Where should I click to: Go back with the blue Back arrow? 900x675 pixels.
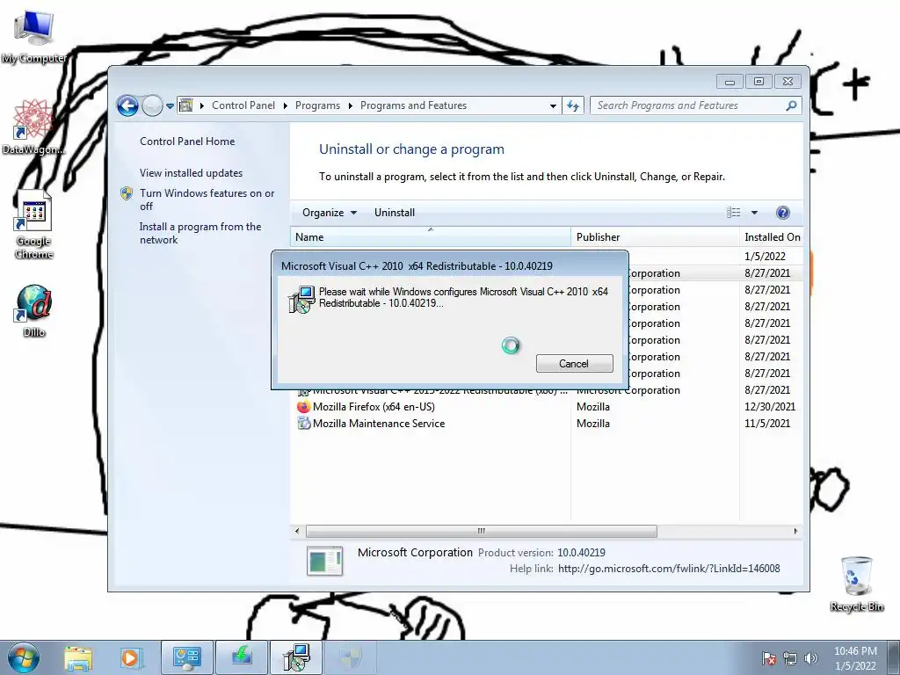click(x=127, y=105)
